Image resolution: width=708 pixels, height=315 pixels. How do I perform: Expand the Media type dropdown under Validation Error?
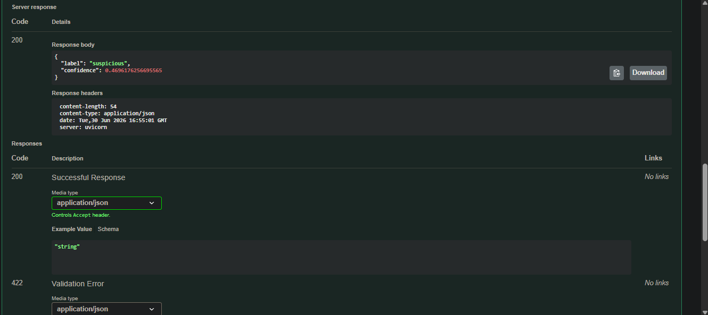click(x=106, y=309)
